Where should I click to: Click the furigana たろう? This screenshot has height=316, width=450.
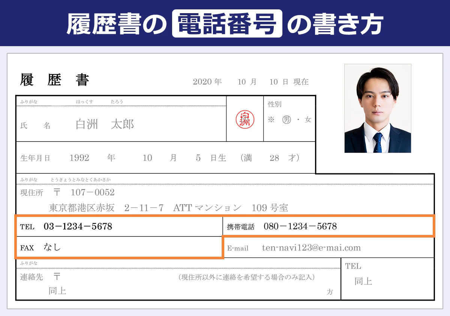[117, 102]
